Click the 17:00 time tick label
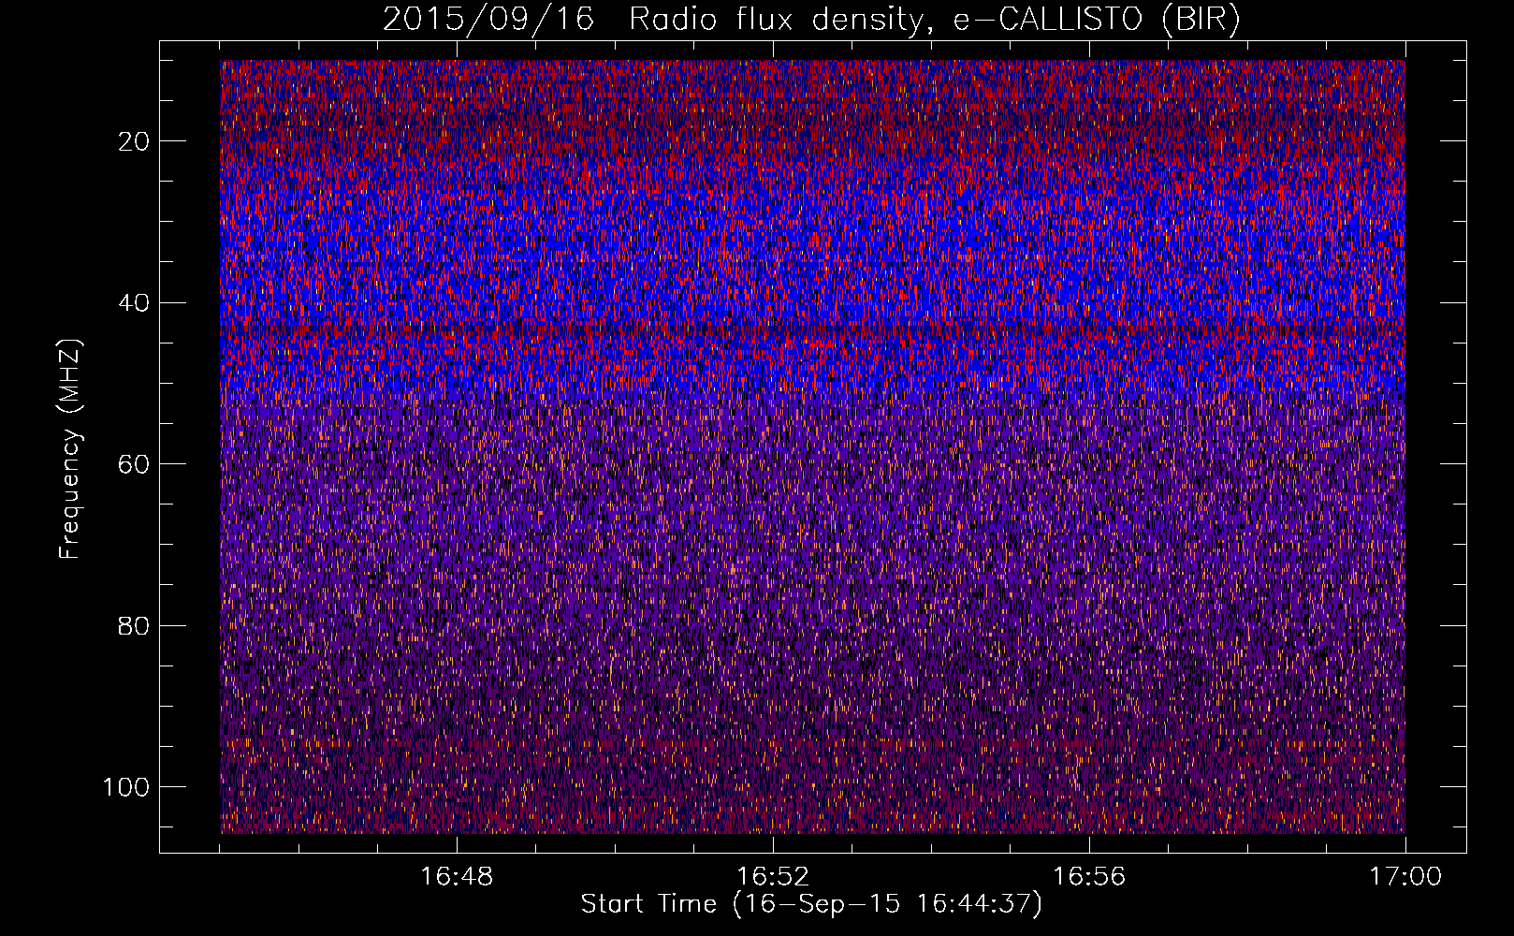 [x=1405, y=877]
